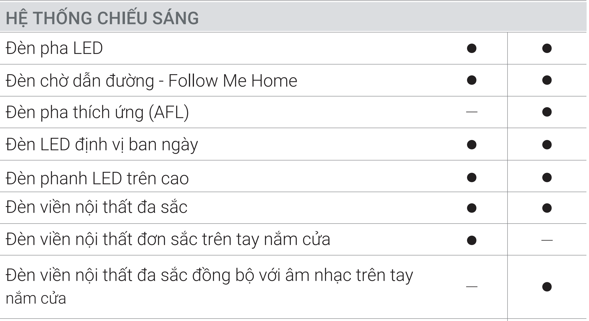Screen dimensions: 589x321
Task: Click the "Đèn pha LED" row label
Action: 54,48
